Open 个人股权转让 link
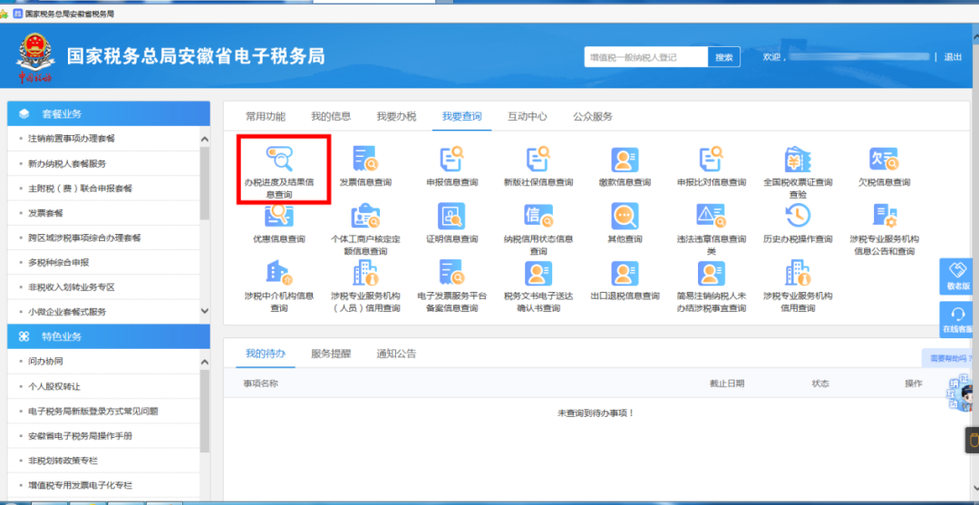This screenshot has height=505, width=979. 54,386
